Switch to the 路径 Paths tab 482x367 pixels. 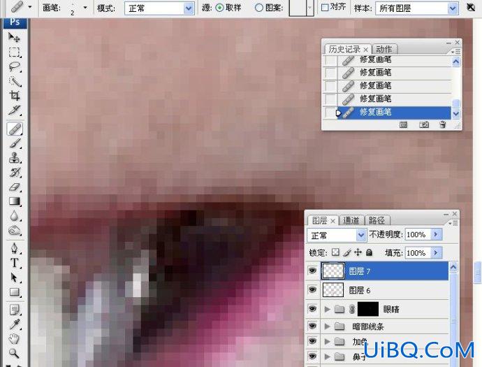pyautogui.click(x=377, y=220)
